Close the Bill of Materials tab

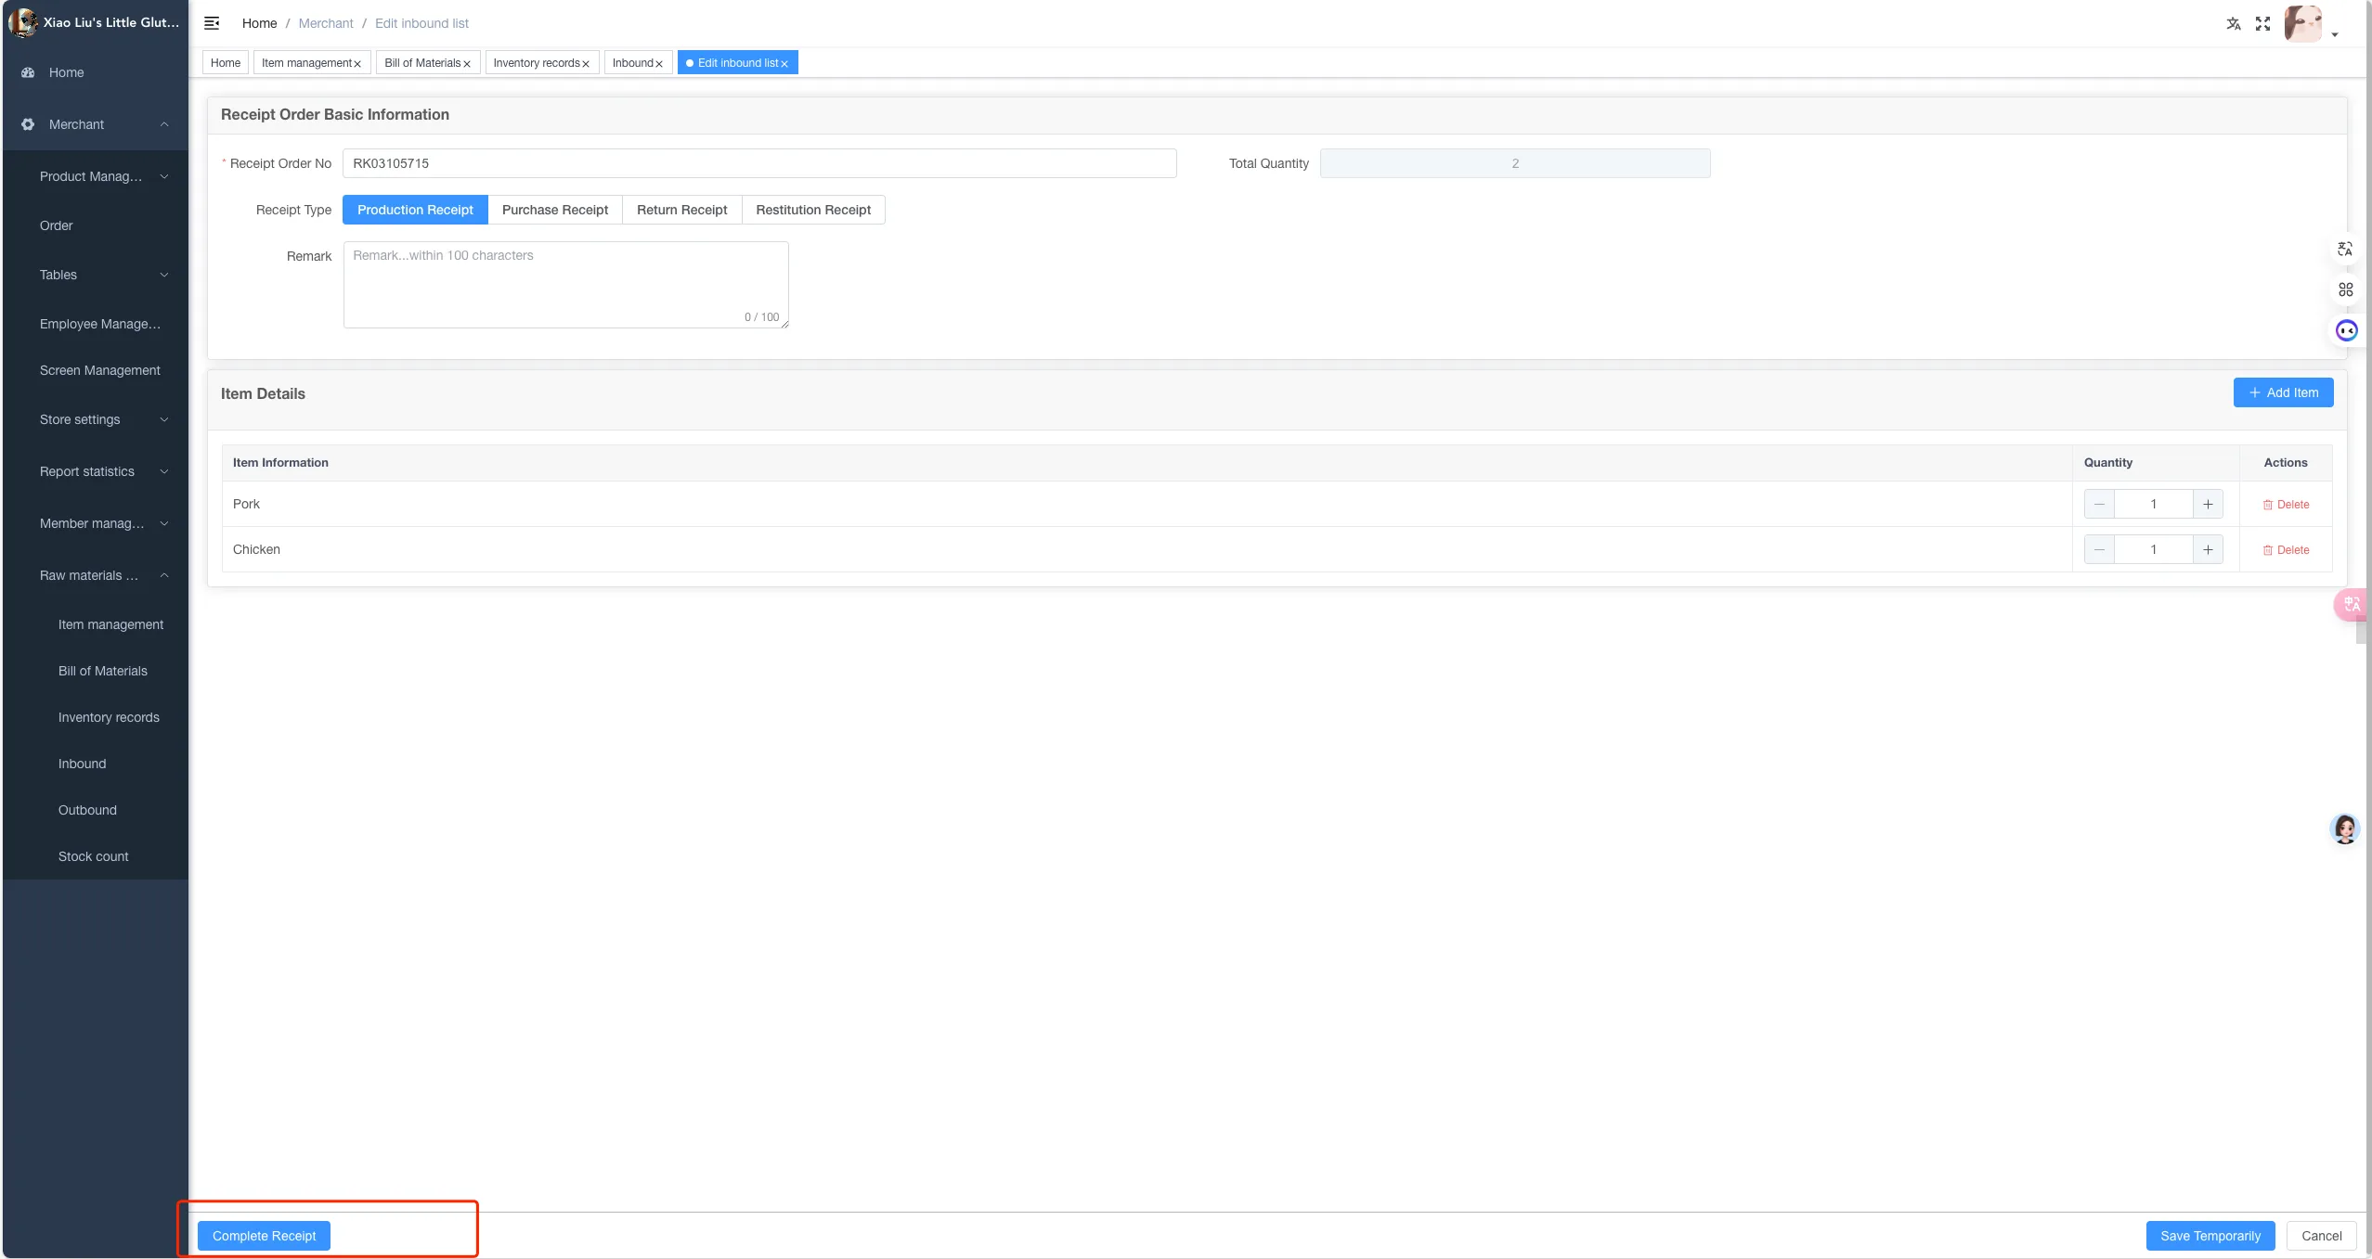coord(467,64)
